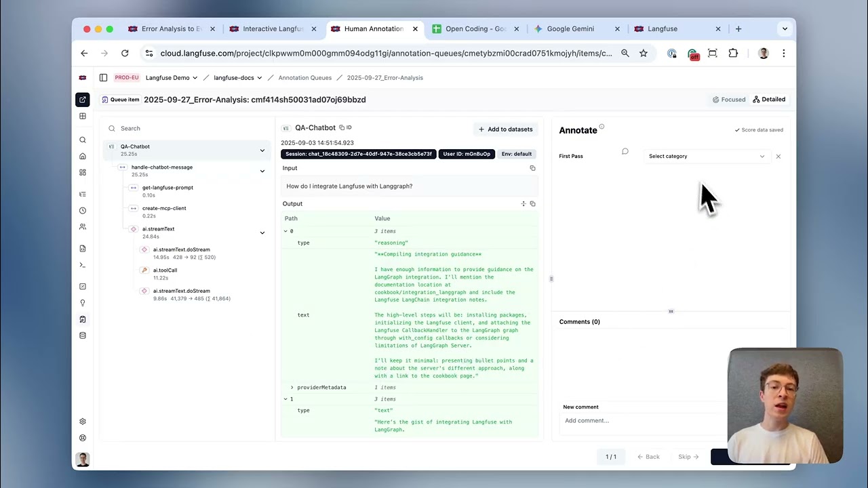868x488 pixels.
Task: Click the user avatar in sidebar
Action: 83,460
